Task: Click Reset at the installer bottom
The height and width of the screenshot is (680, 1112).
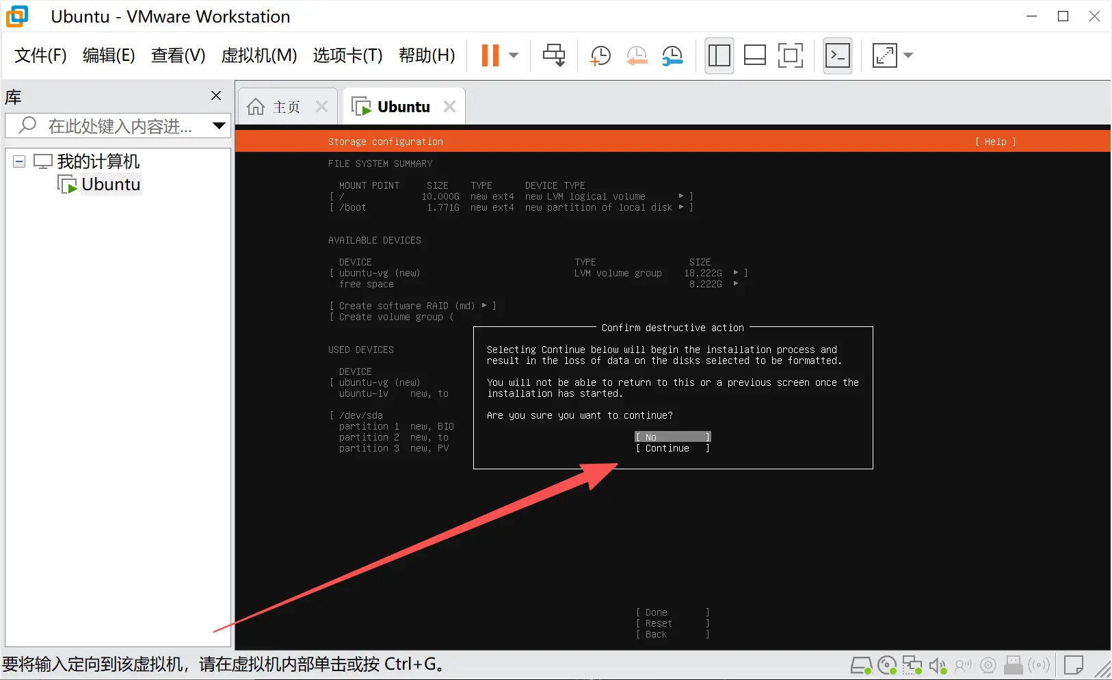Action: tap(673, 623)
